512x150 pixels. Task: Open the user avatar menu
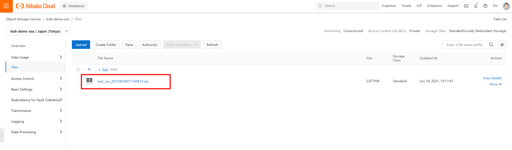(506, 6)
